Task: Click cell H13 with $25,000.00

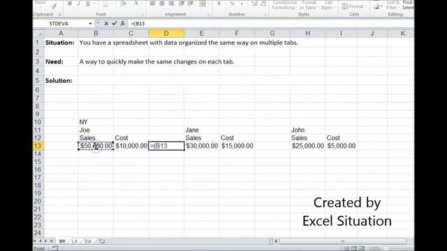Action: point(307,146)
